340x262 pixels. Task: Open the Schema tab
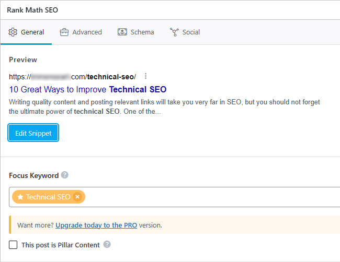(x=136, y=32)
